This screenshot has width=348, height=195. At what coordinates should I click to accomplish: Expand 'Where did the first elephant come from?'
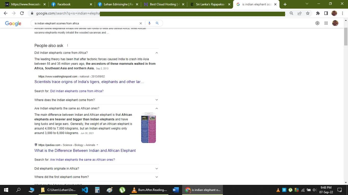97,177
